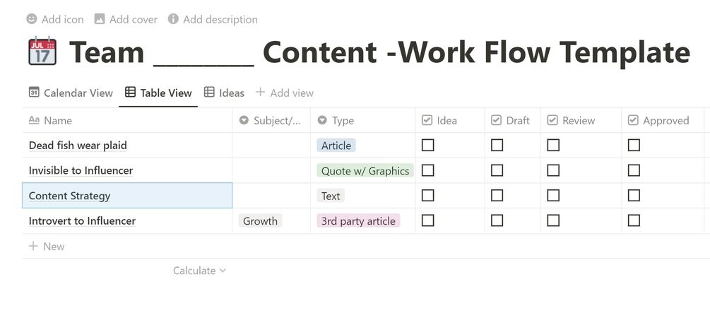Screen dimensions: 710x313
Task: Click the calendar page icon beside the title
Action: click(42, 52)
